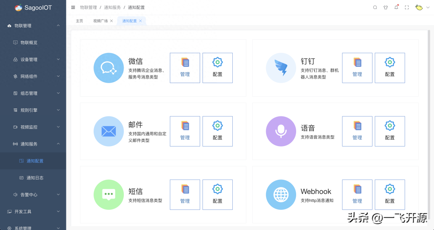Expand 组态管理 sidebar menu

pyautogui.click(x=33, y=93)
